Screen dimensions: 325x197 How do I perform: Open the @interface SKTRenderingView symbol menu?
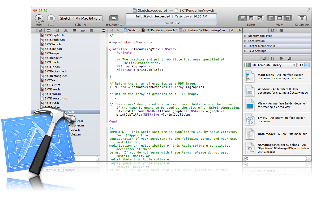202,30
